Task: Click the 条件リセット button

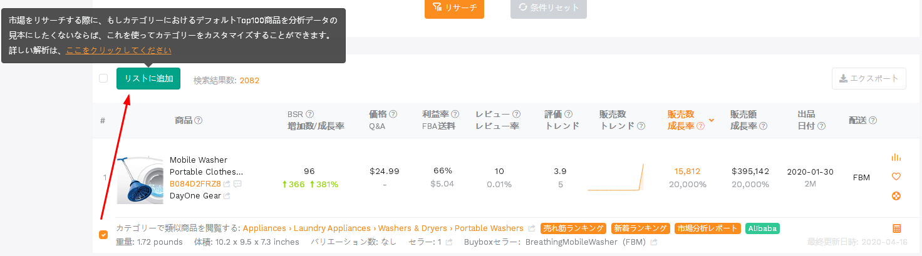Action: 549,9
